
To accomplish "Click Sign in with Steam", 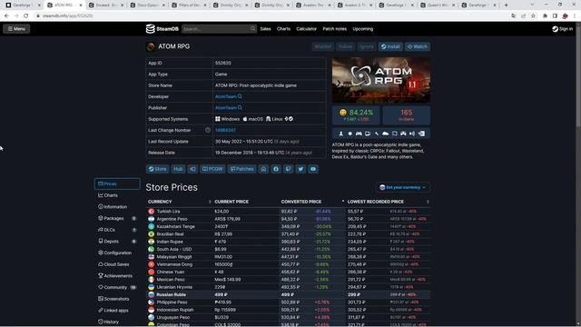I will click(x=562, y=28).
